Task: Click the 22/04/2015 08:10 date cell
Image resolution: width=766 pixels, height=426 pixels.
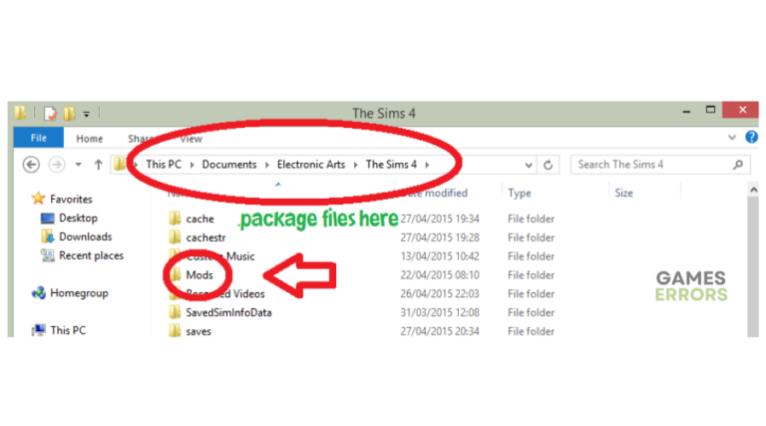Action: 440,275
